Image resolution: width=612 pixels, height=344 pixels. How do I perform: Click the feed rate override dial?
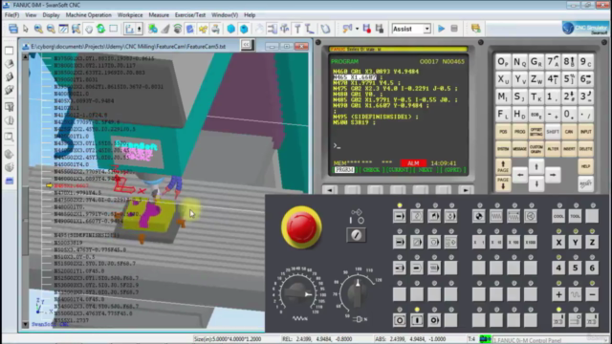[x=299, y=293]
